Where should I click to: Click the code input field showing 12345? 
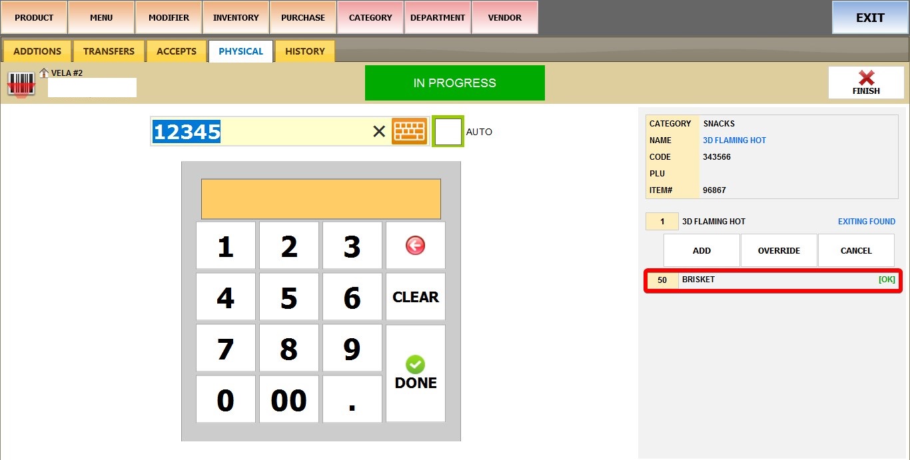[x=293, y=132]
